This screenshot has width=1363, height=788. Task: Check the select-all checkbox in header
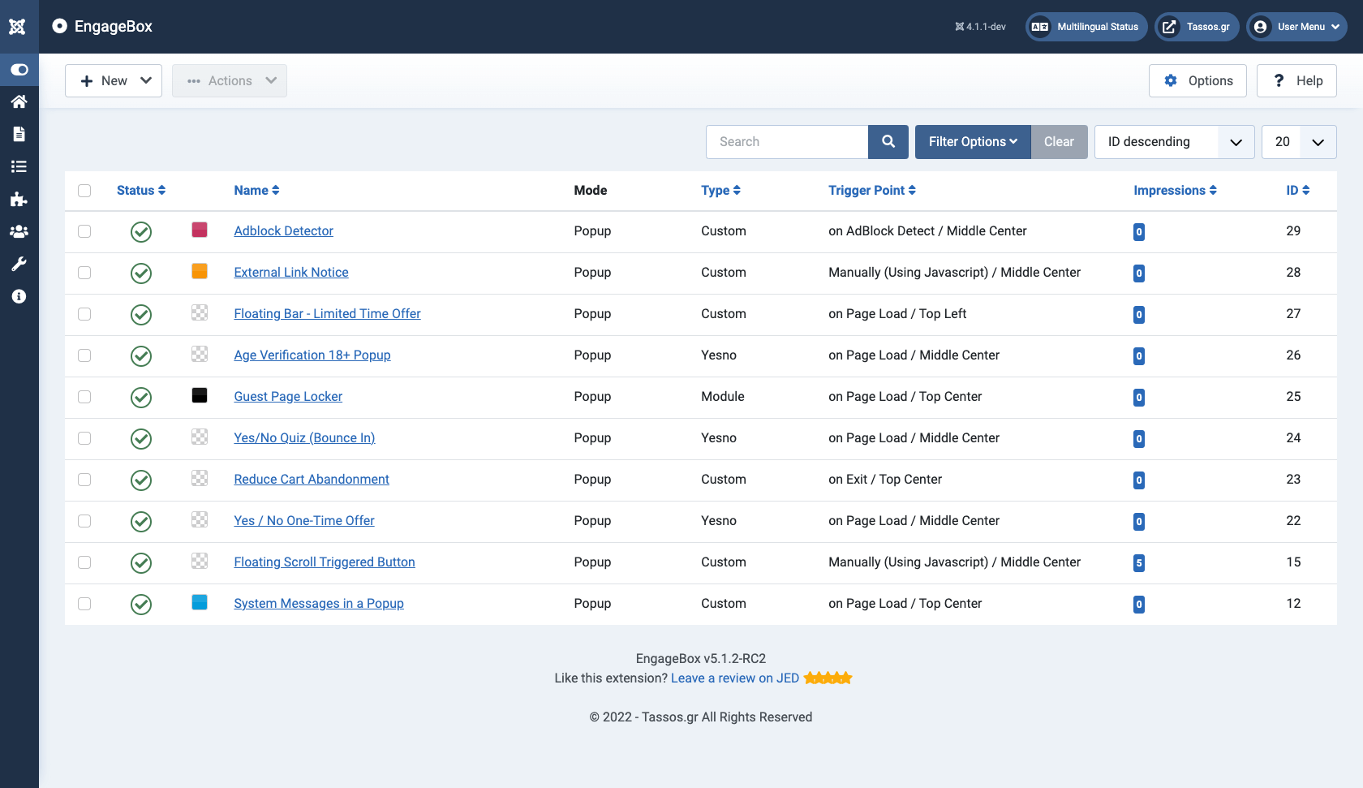click(84, 191)
